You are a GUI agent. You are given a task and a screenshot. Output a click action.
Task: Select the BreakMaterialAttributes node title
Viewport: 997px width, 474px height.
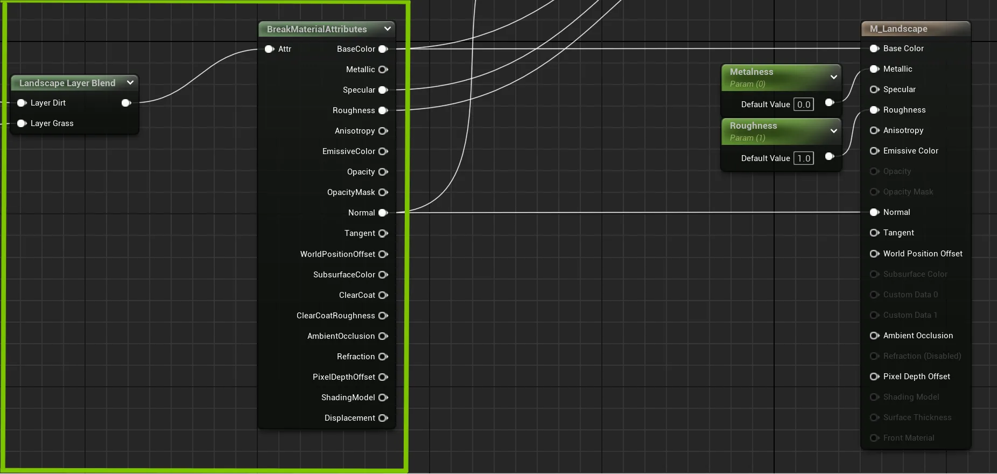coord(317,29)
